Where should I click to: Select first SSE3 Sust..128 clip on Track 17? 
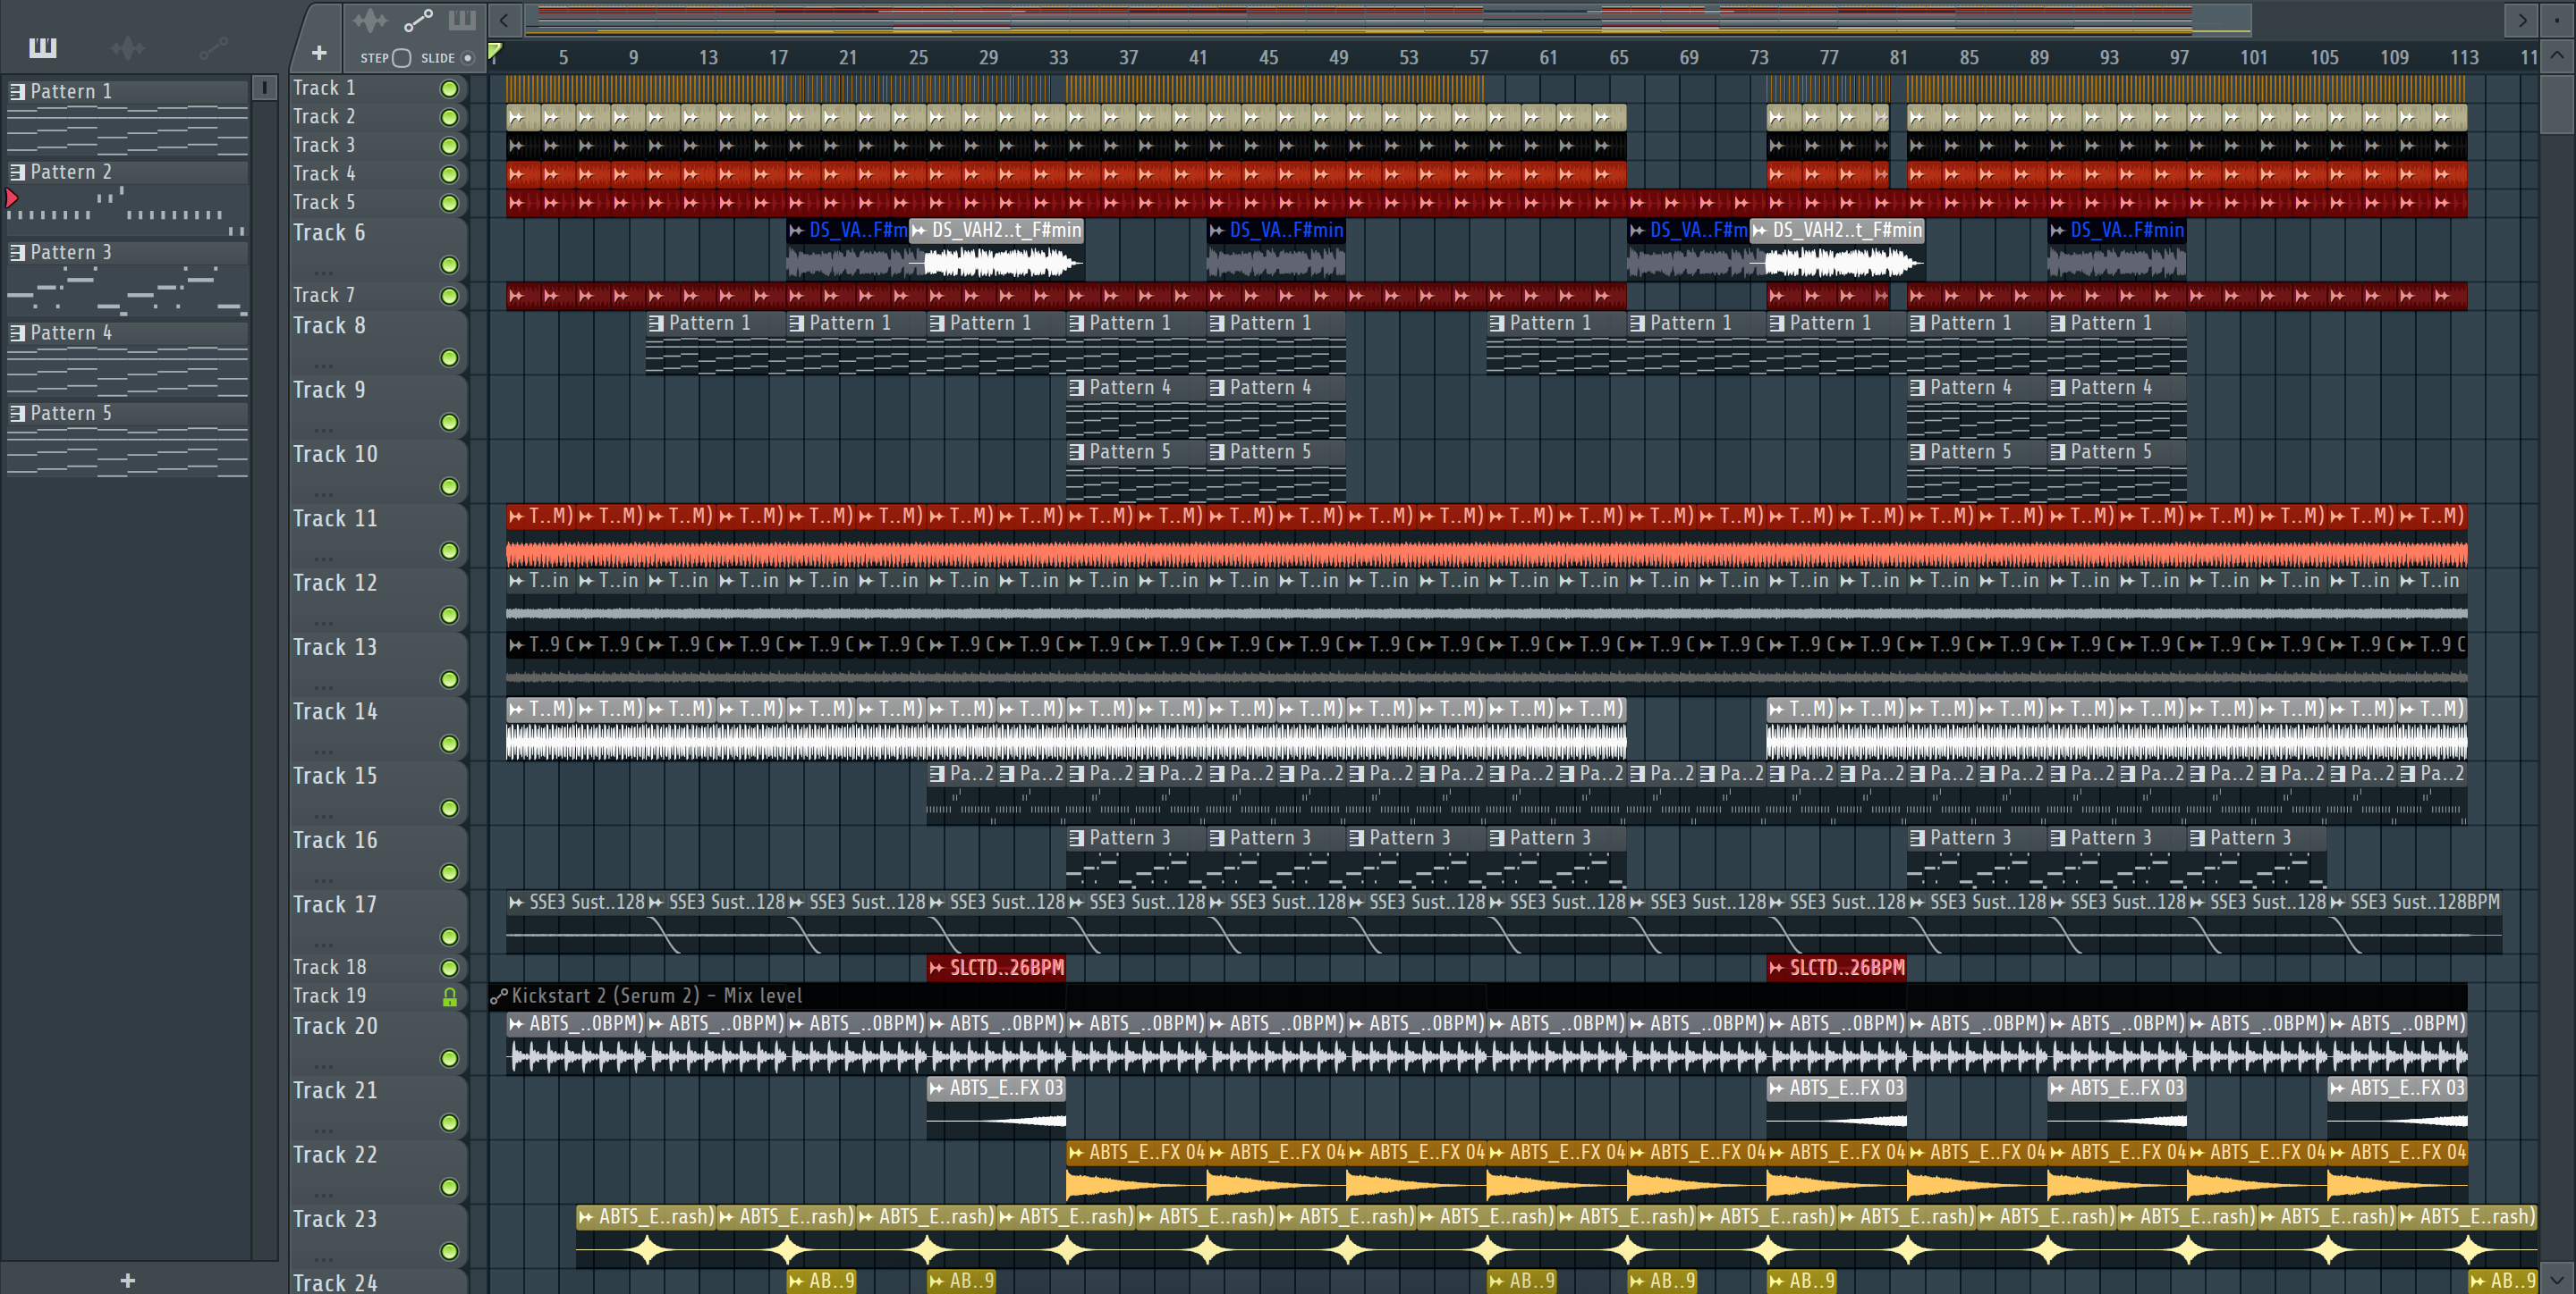coord(576,921)
